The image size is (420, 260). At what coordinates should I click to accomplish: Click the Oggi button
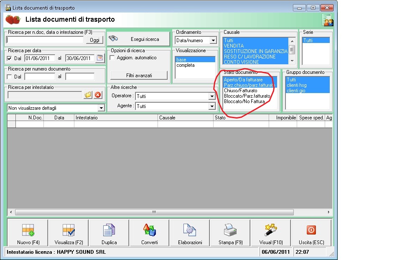[x=94, y=40]
